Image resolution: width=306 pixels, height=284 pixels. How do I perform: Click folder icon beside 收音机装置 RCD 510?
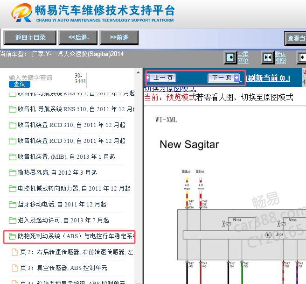(x=13, y=141)
